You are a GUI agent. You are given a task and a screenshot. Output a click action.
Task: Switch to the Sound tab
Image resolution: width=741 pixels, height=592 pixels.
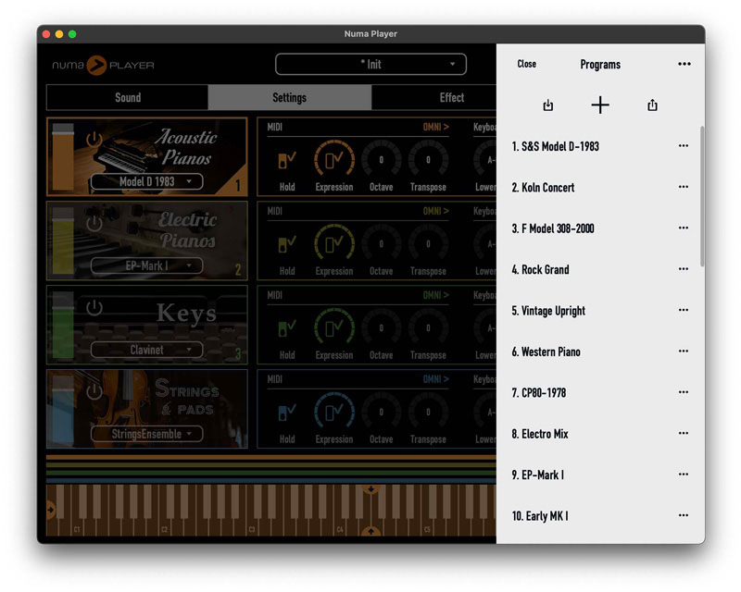[x=128, y=98]
